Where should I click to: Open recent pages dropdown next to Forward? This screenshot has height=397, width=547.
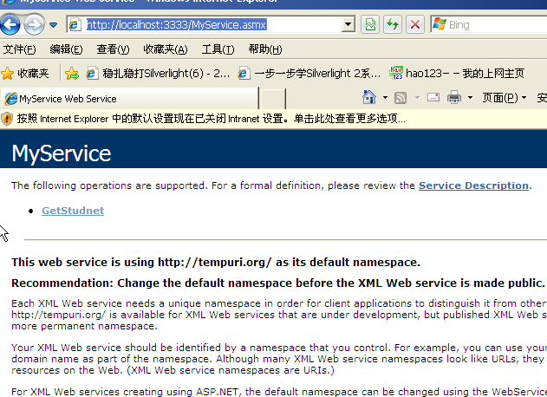[x=54, y=25]
